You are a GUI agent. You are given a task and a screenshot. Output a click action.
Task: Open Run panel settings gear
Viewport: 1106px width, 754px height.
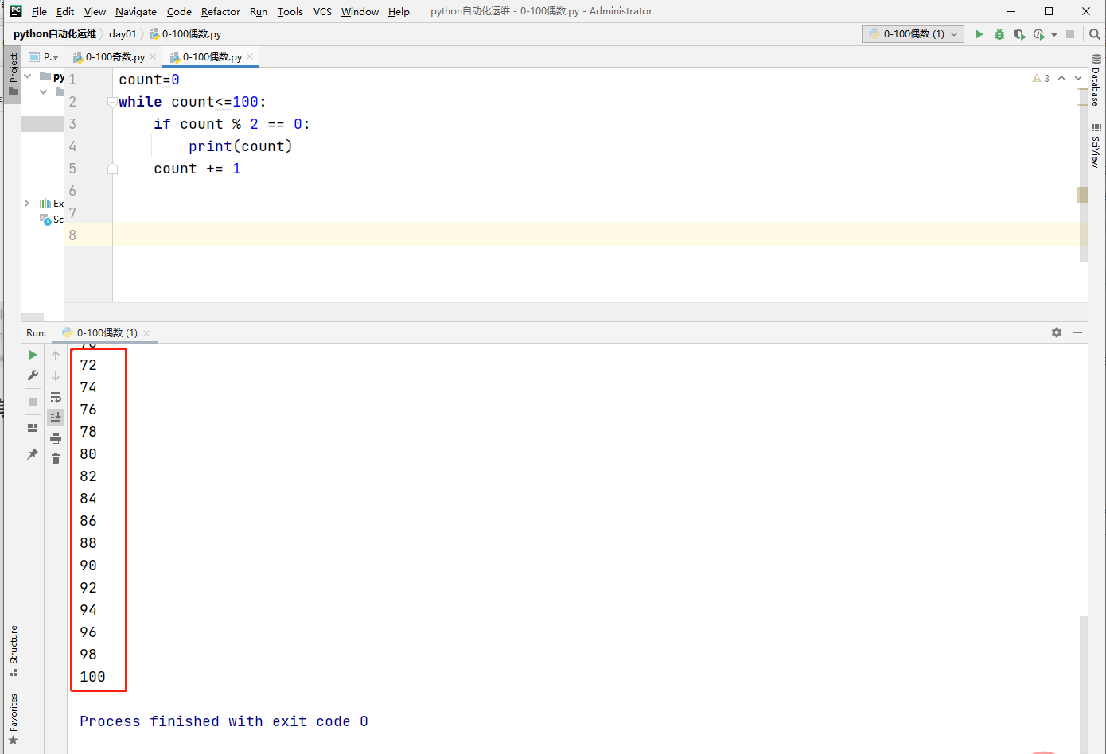(x=1057, y=332)
